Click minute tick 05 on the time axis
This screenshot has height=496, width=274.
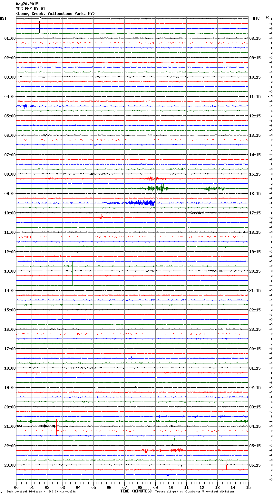[x=93, y=487]
